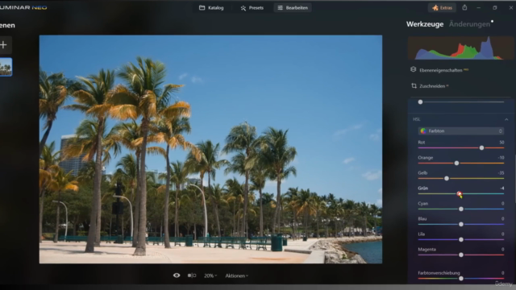Click the Gelb value -35
This screenshot has width=516, height=290.
tap(501, 173)
